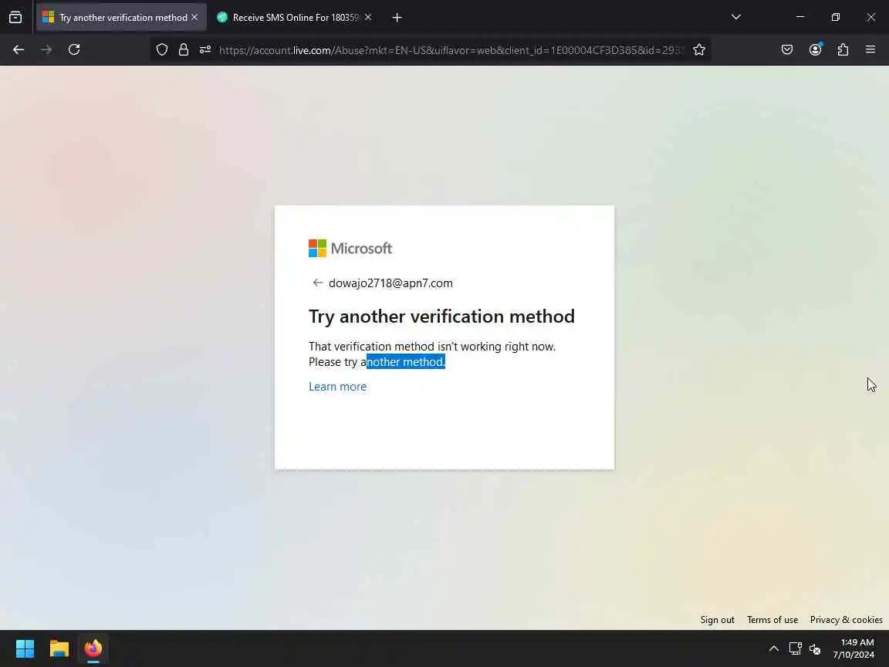Open the Windows Start menu

pyautogui.click(x=25, y=648)
